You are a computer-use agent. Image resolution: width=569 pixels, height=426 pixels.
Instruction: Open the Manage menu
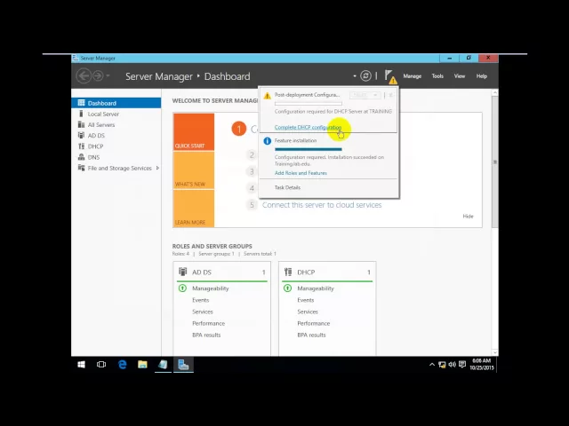pyautogui.click(x=413, y=76)
